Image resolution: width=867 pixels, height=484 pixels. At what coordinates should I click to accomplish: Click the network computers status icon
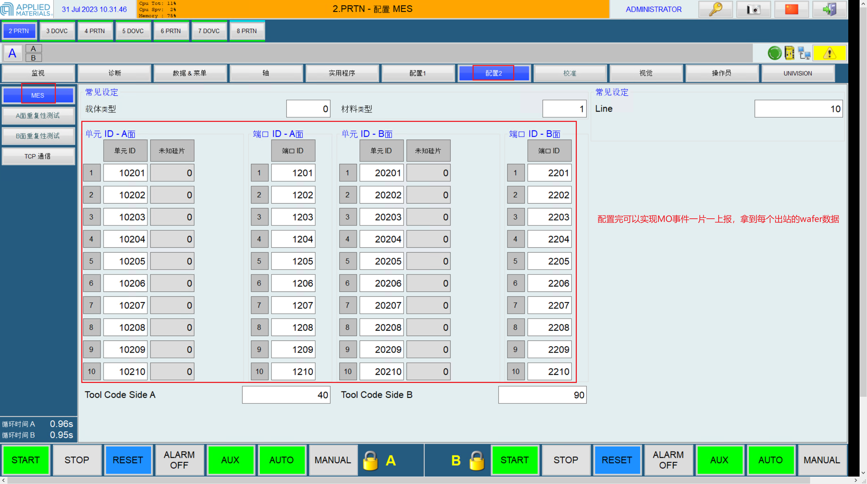(x=804, y=53)
